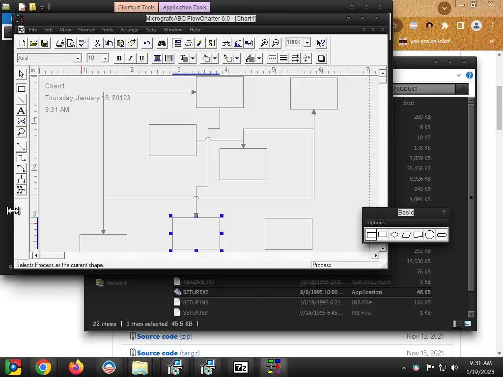The height and width of the screenshot is (377, 503).
Task: Switch to the Shortcut Tools tab
Action: [137, 7]
